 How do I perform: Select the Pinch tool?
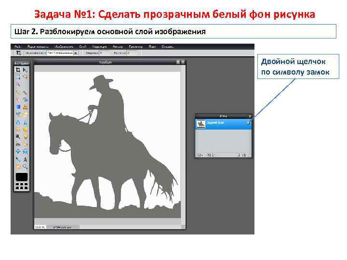25,152
